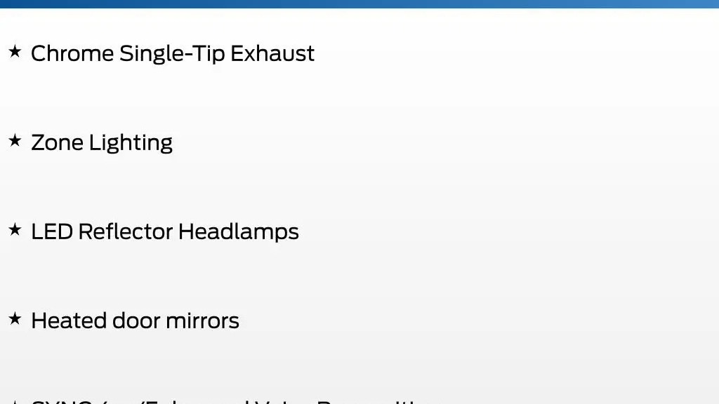
Task: Click the star bullet beside Heated door mirrors
Action: pos(15,318)
